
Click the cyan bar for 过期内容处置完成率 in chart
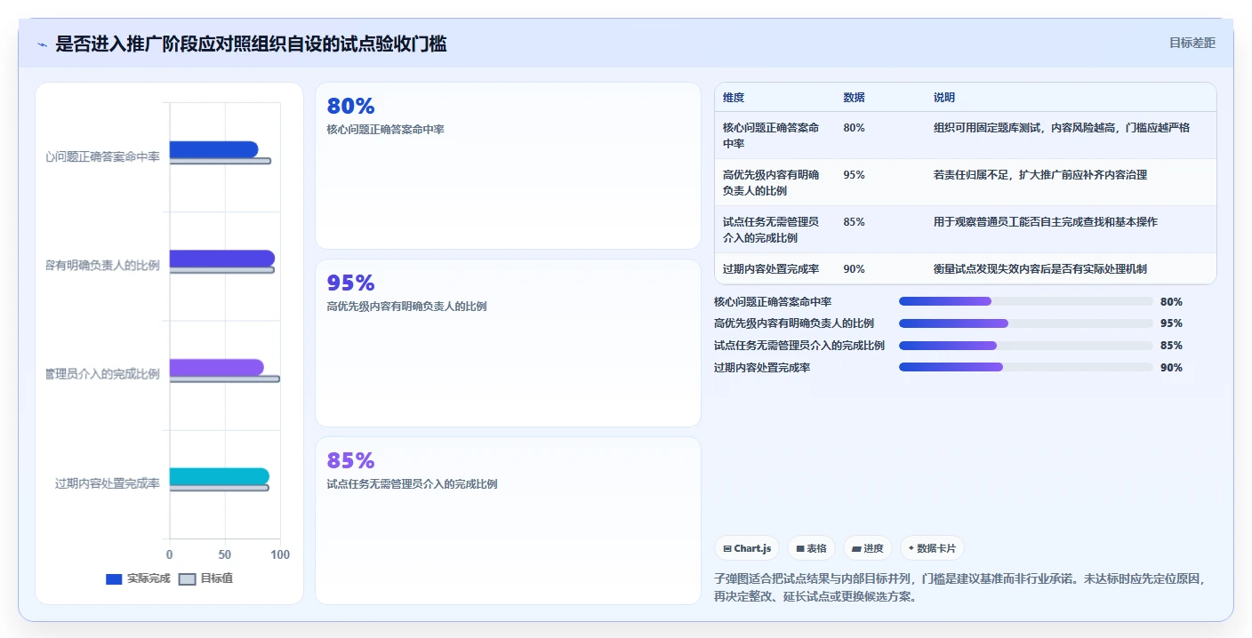[219, 476]
